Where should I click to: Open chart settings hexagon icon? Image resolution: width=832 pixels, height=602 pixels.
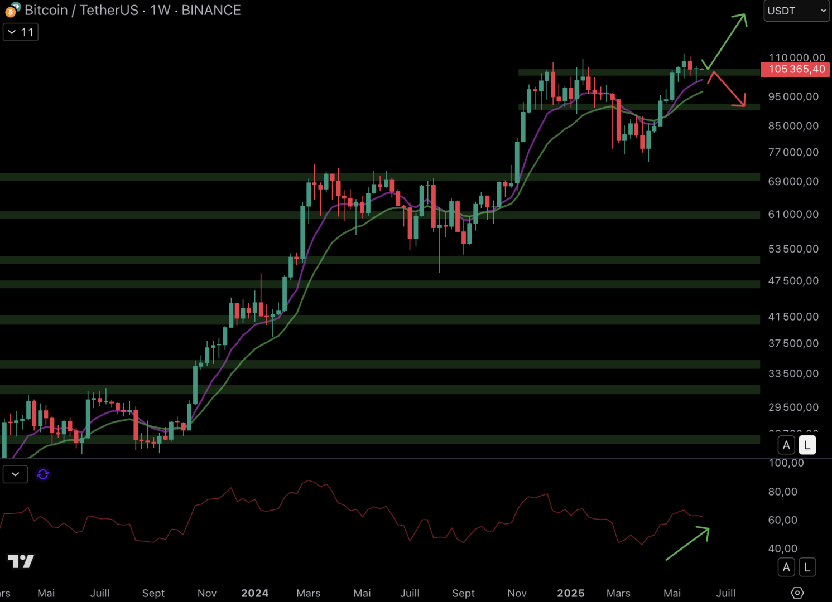797,593
